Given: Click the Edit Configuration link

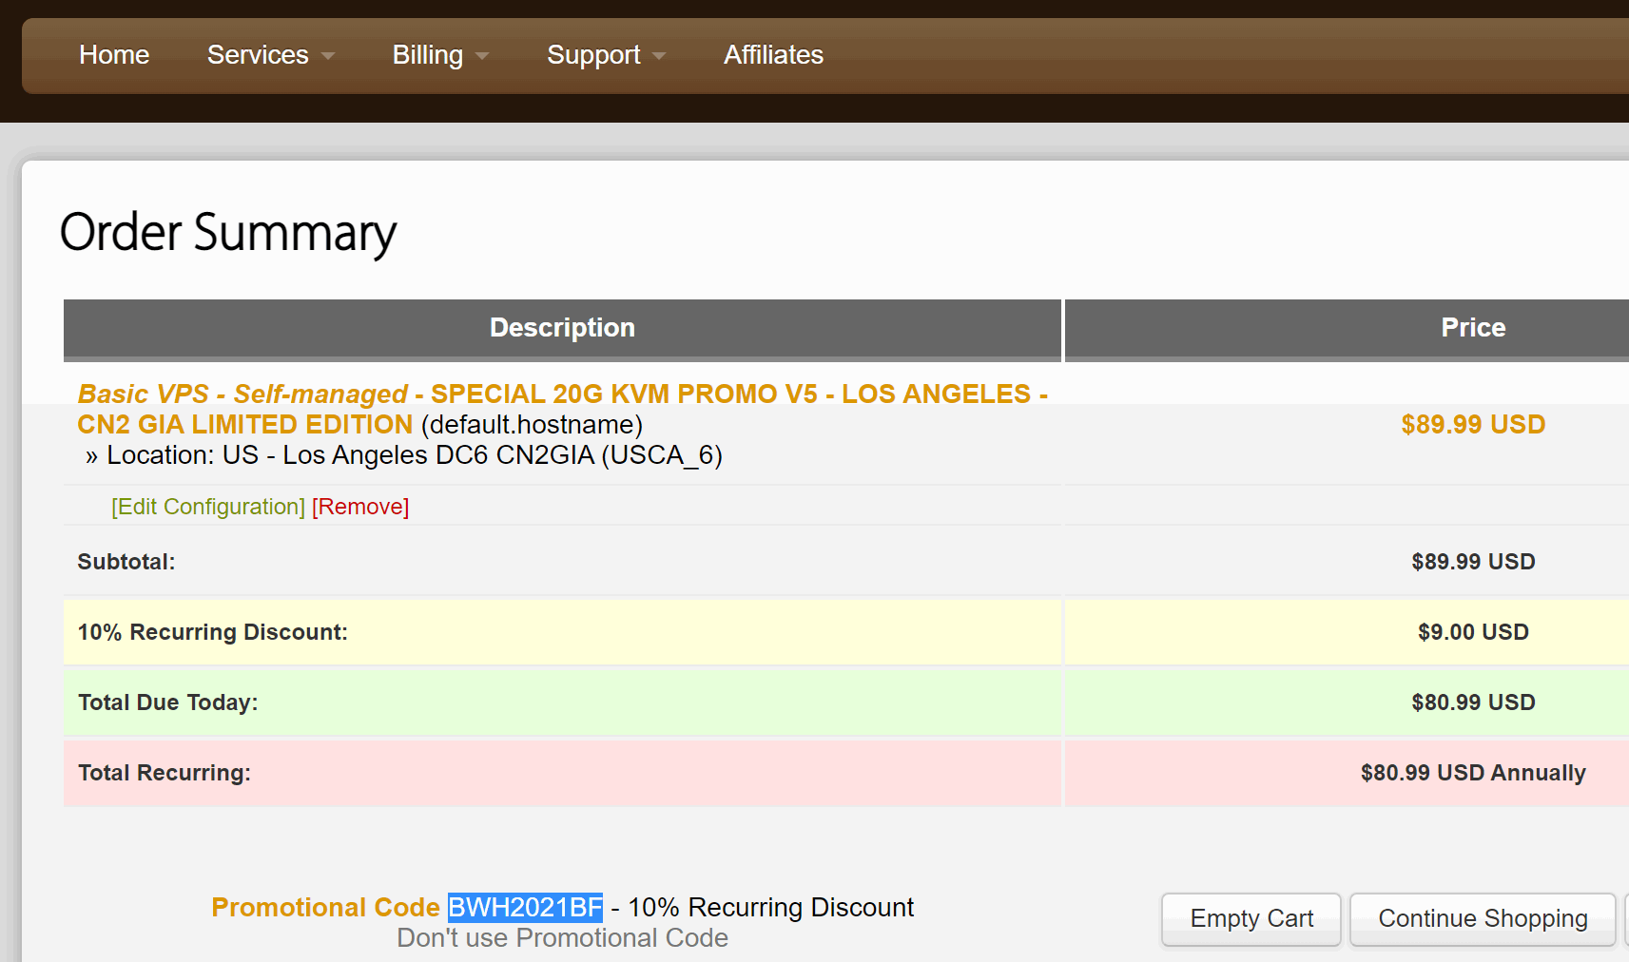Looking at the screenshot, I should 208,507.
